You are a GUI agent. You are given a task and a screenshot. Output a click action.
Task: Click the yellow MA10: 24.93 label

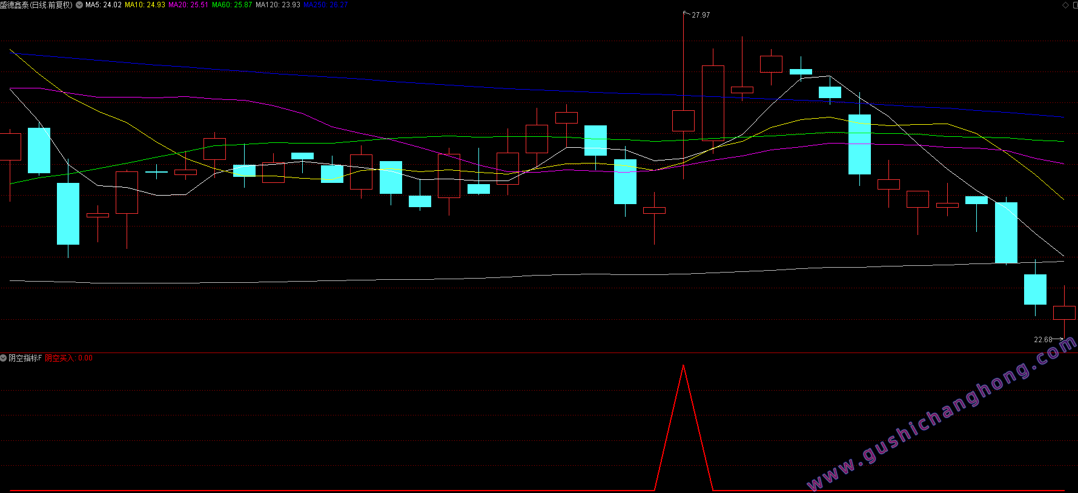145,5
